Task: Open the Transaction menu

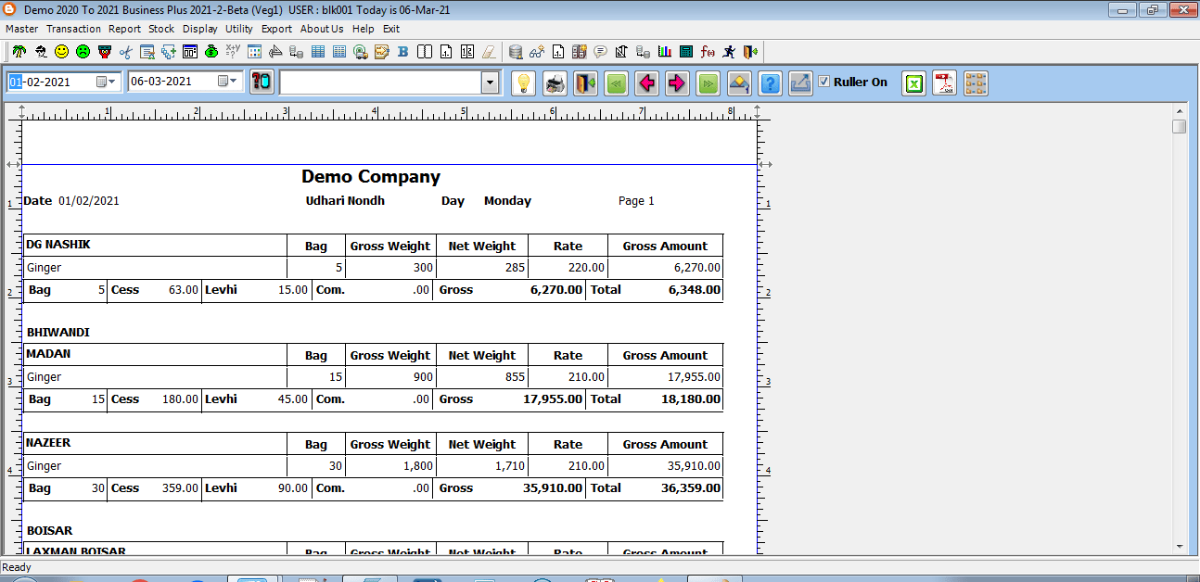Action: 73,29
